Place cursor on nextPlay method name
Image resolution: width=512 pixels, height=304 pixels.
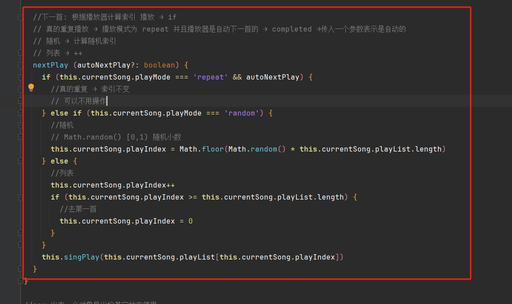pos(50,65)
